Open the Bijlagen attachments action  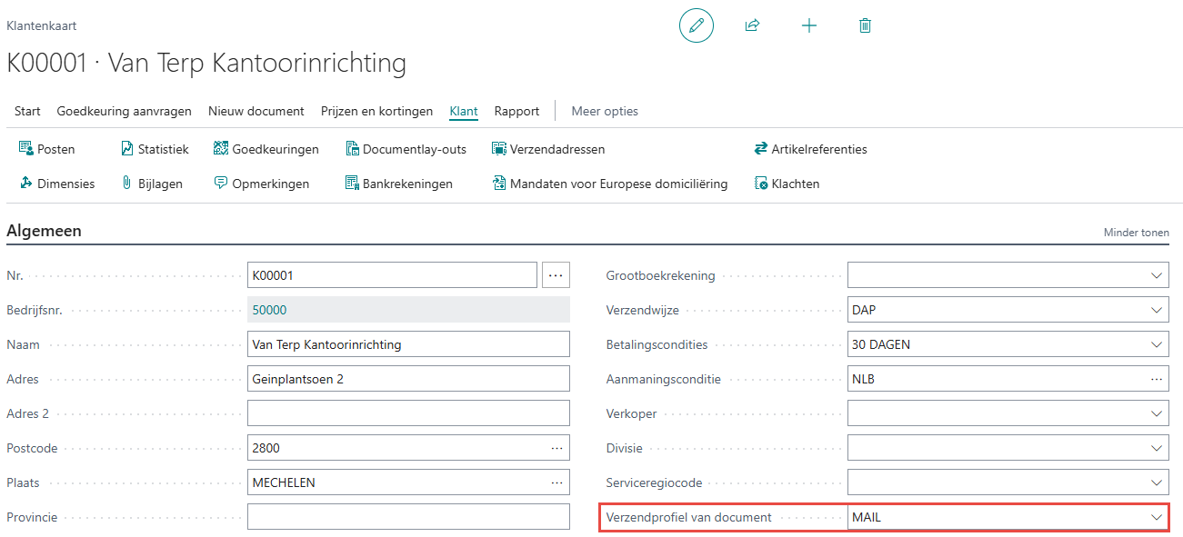[152, 184]
